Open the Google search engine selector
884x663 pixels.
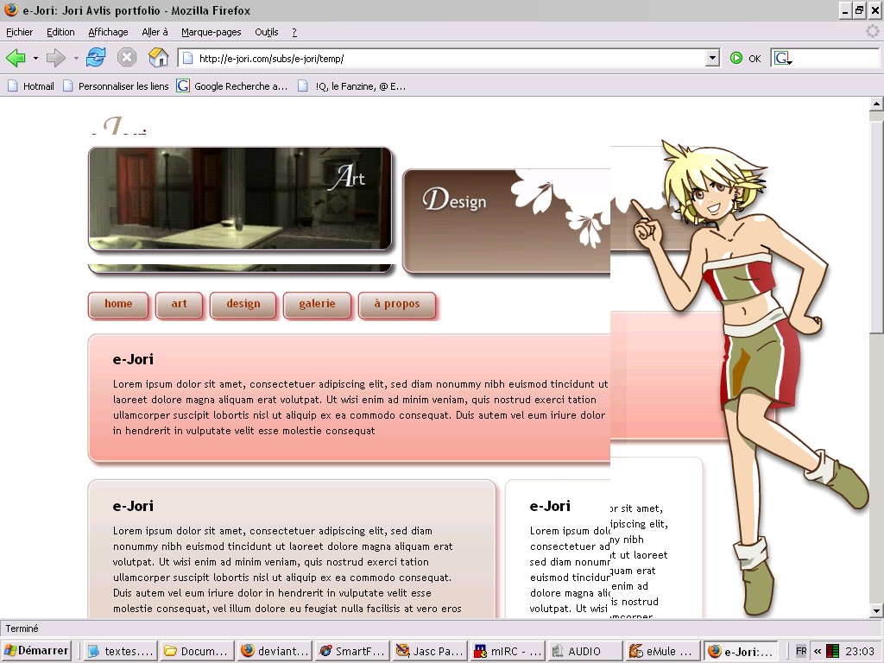[783, 58]
